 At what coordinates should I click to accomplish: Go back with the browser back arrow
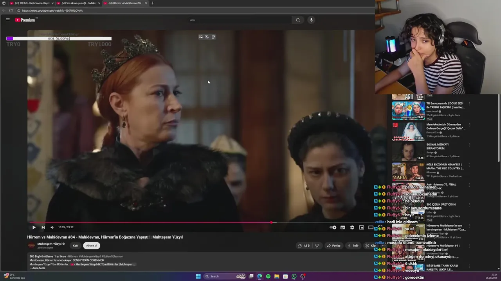point(4,11)
